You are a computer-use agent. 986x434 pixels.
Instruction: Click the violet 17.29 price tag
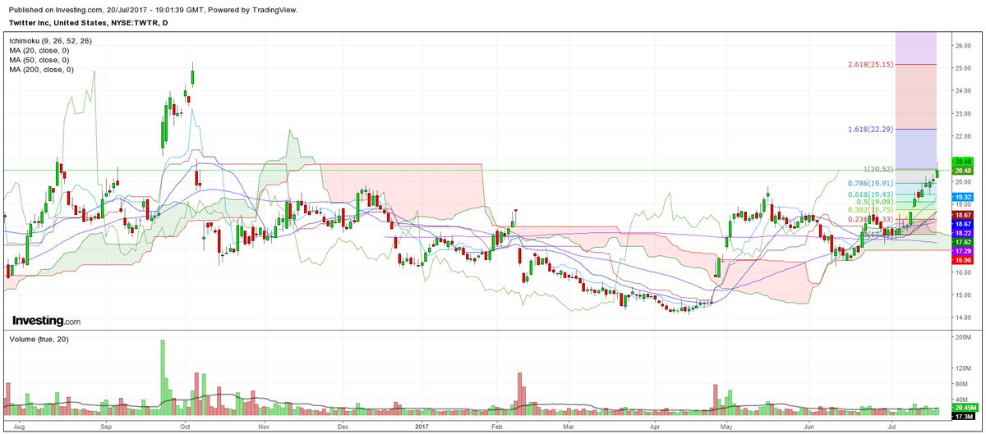click(x=961, y=251)
